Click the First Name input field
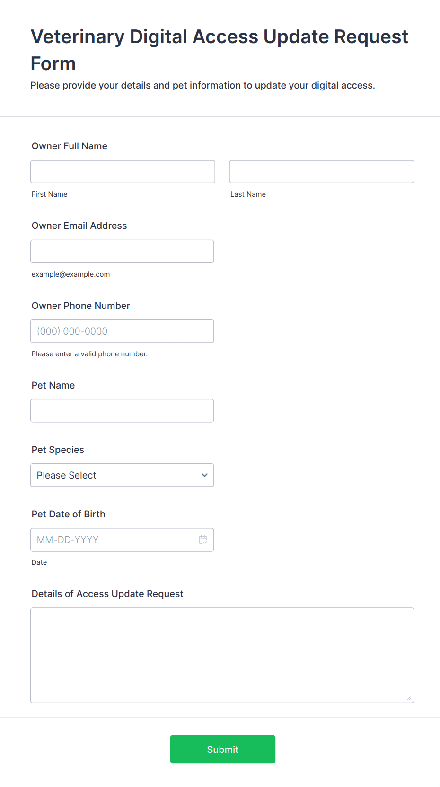Viewport: 440px width, 787px height. click(x=123, y=172)
